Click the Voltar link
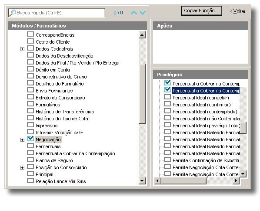 [237, 11]
